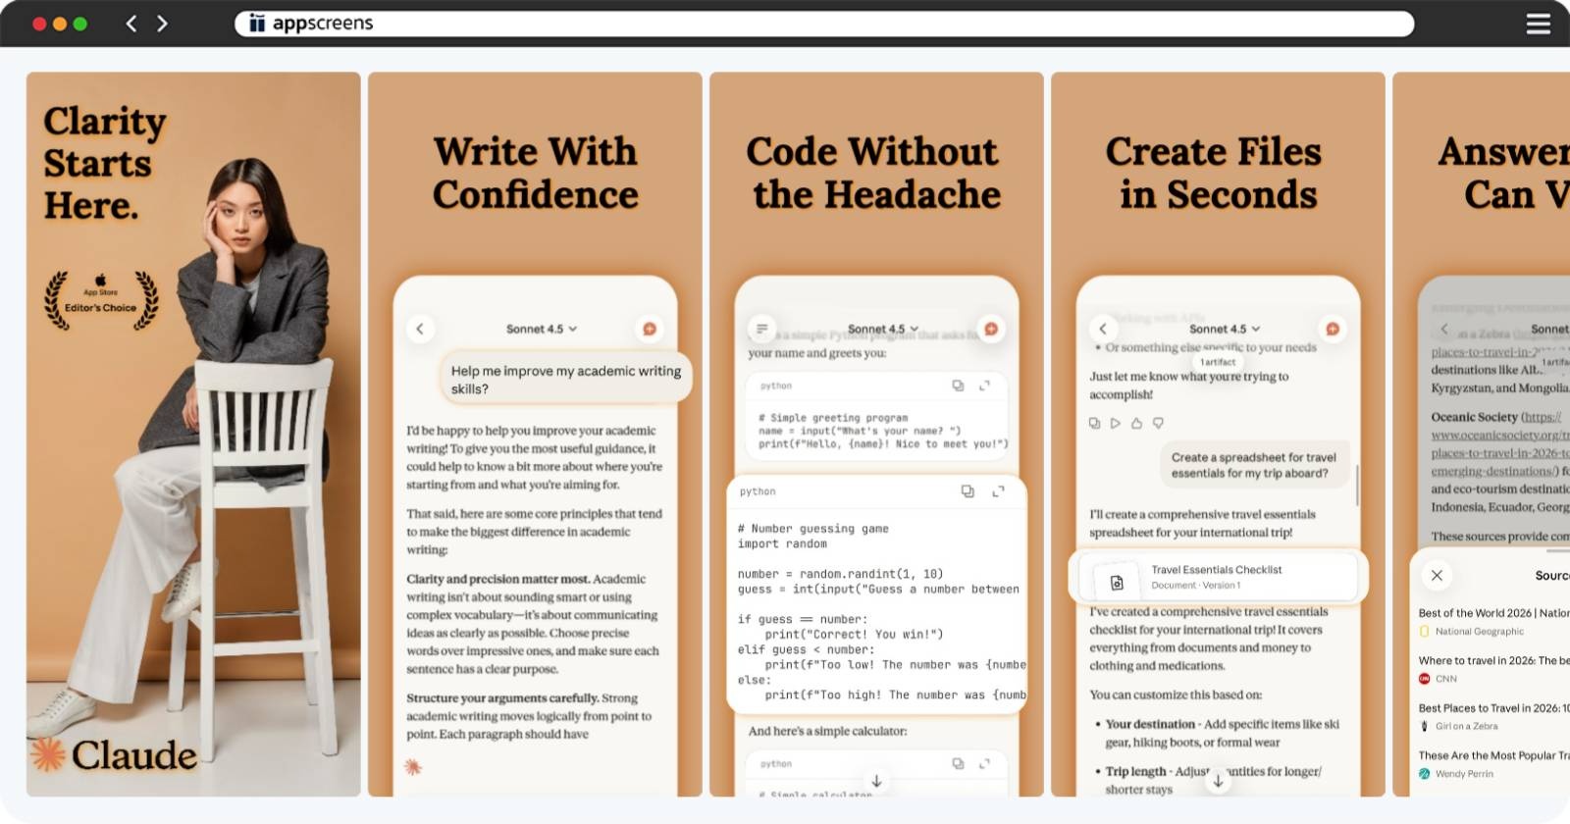
Task: Tap the back chevron in the Write With Confidence screen
Action: click(420, 329)
